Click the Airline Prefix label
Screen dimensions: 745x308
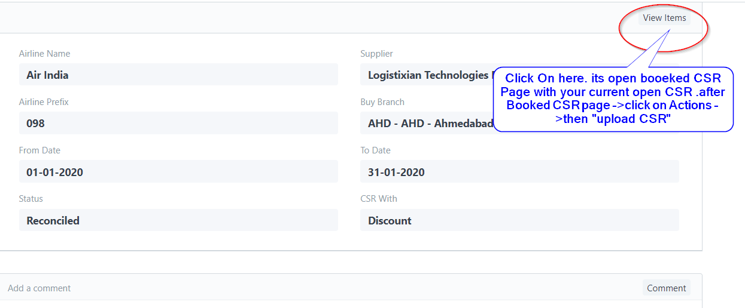(44, 102)
